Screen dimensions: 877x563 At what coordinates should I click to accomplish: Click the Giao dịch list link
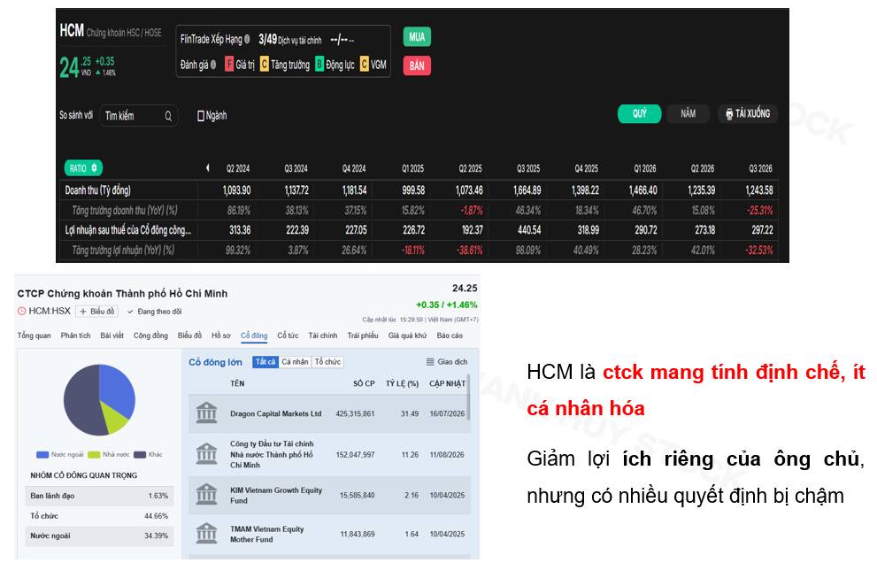(447, 362)
